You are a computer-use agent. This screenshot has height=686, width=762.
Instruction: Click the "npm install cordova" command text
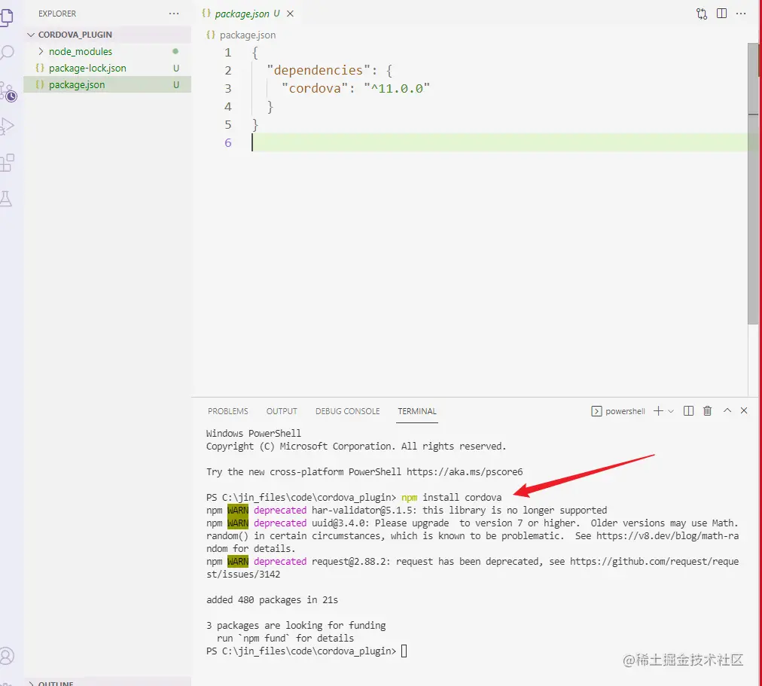(x=452, y=498)
